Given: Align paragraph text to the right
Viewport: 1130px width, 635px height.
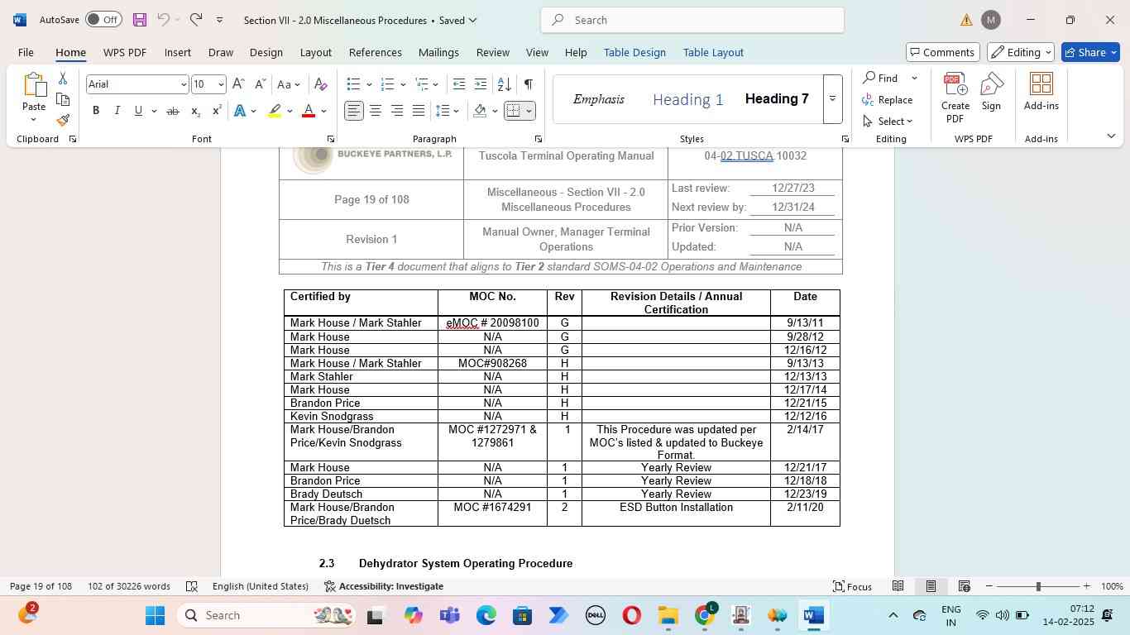Looking at the screenshot, I should [397, 111].
